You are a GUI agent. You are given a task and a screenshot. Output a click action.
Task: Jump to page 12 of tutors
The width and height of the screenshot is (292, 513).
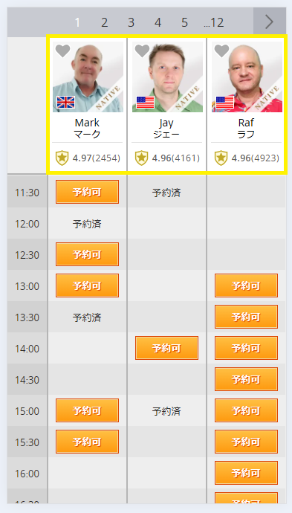pos(214,22)
